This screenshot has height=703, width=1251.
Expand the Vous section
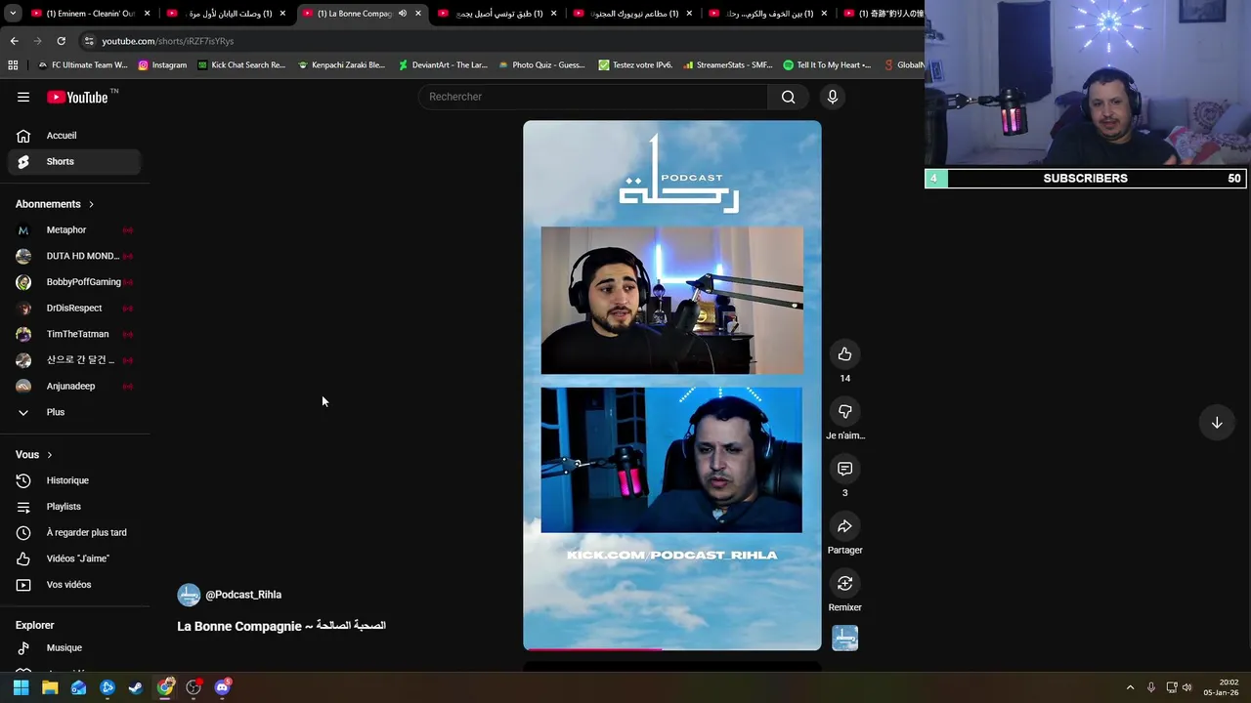tap(34, 455)
